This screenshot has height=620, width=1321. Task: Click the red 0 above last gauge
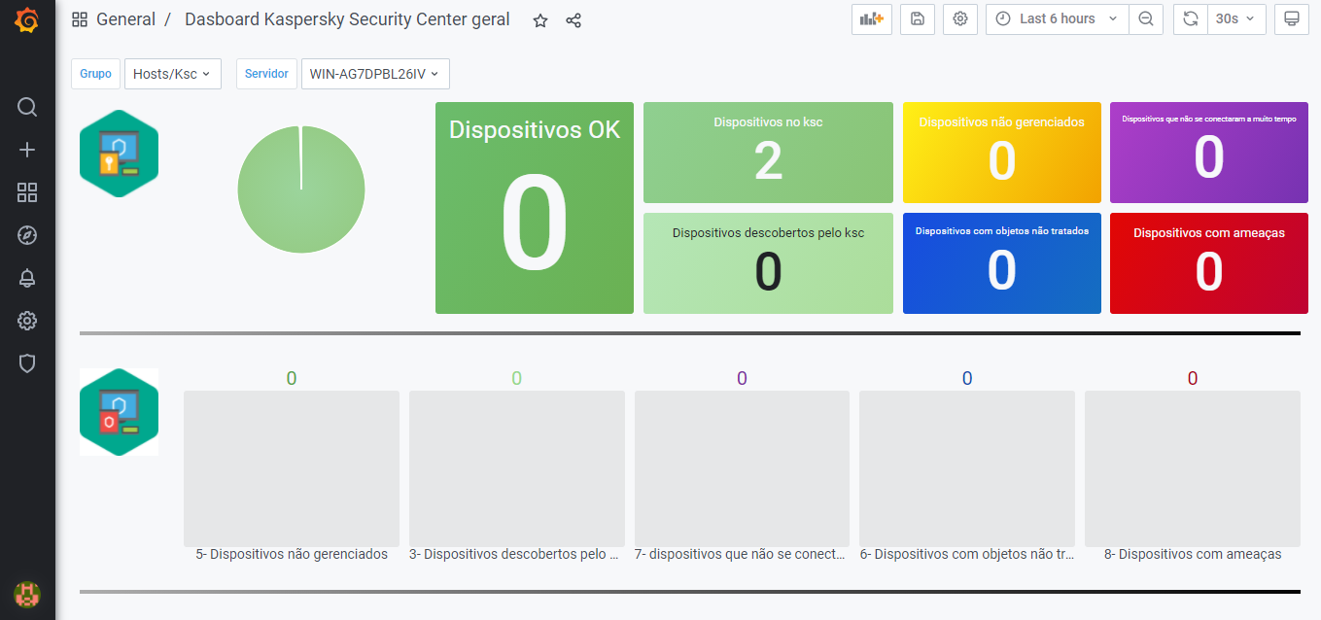click(x=1193, y=379)
